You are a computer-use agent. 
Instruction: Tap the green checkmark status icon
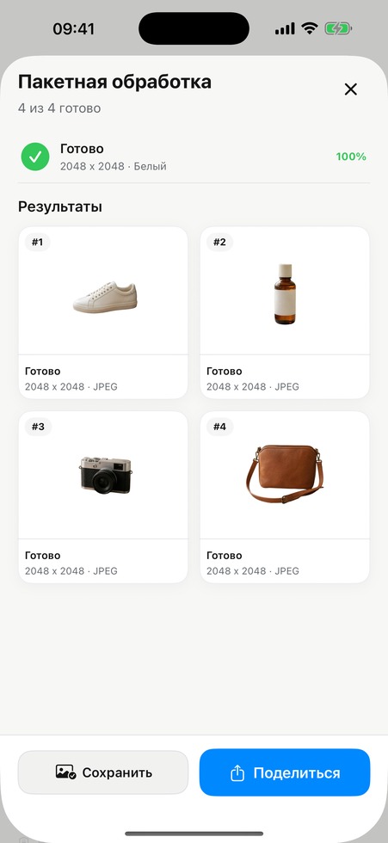tap(35, 157)
